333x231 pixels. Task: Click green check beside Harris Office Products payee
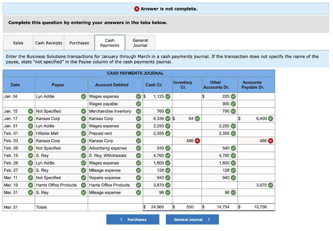(84, 185)
